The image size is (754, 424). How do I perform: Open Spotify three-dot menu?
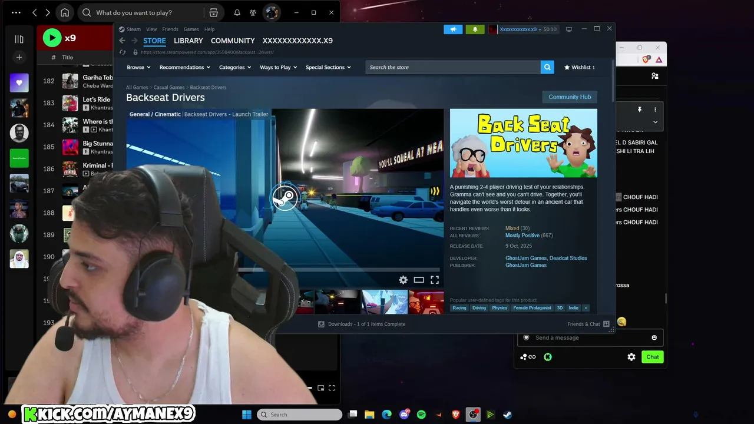pyautogui.click(x=16, y=12)
